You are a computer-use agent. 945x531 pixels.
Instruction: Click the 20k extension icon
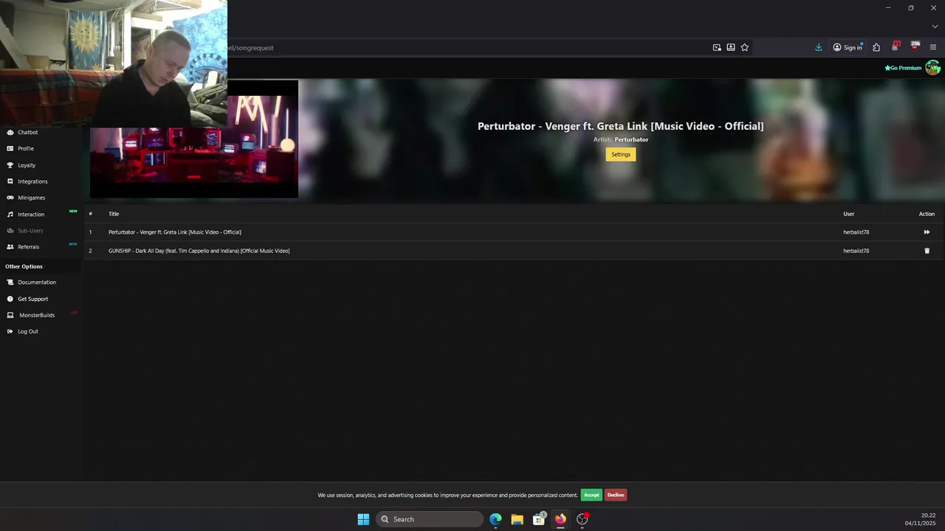[x=915, y=46]
